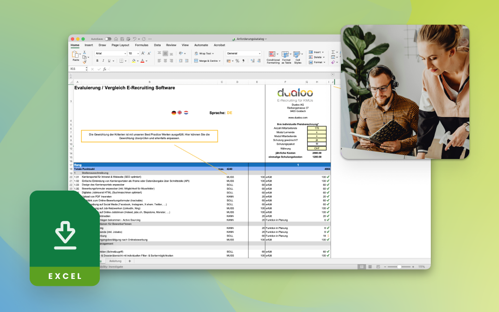
Task: Click the Borders icon
Action: 121,61
